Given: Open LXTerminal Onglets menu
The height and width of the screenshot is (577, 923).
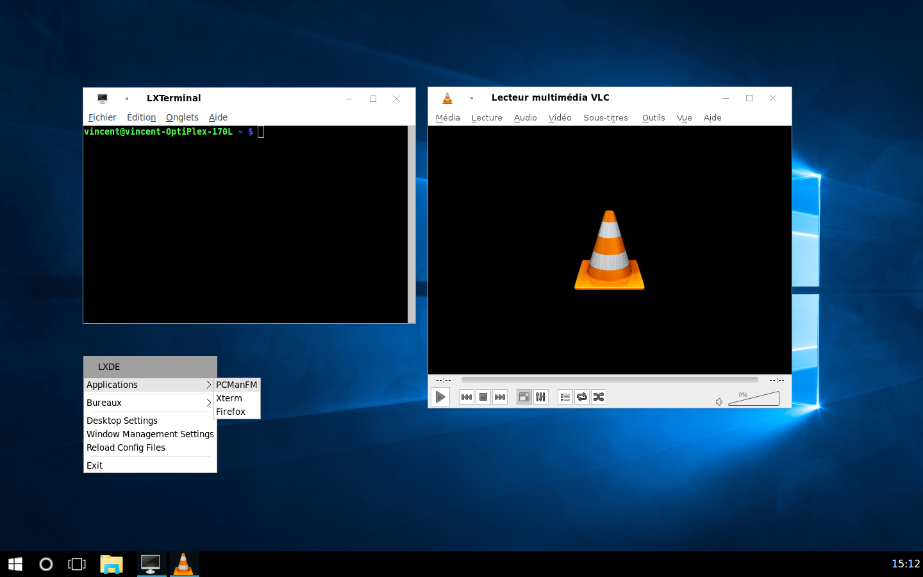Looking at the screenshot, I should 182,117.
